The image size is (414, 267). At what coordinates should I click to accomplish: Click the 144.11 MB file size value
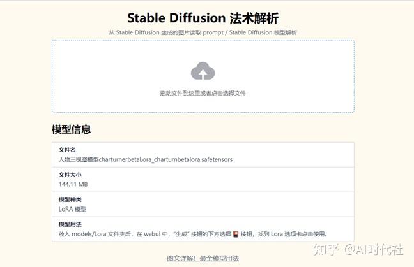click(x=73, y=184)
